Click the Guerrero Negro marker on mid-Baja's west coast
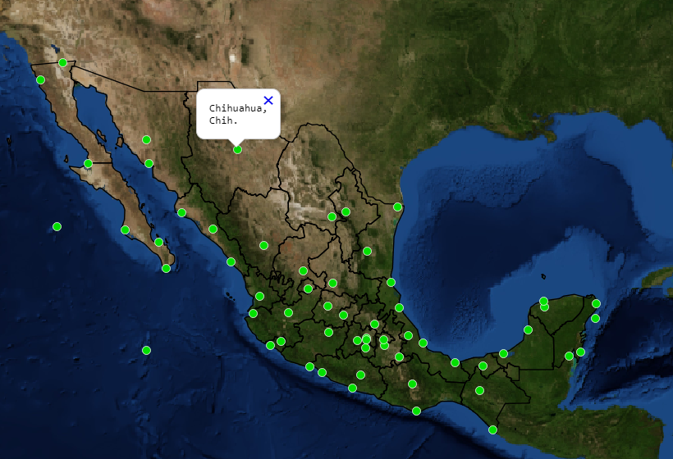Screen dimensions: 673x459 click(x=88, y=163)
